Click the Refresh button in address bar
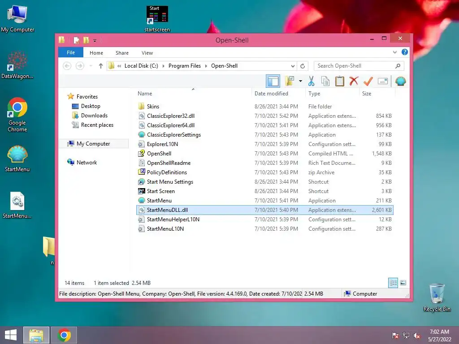Viewport: 459px width, 344px height. pos(303,66)
